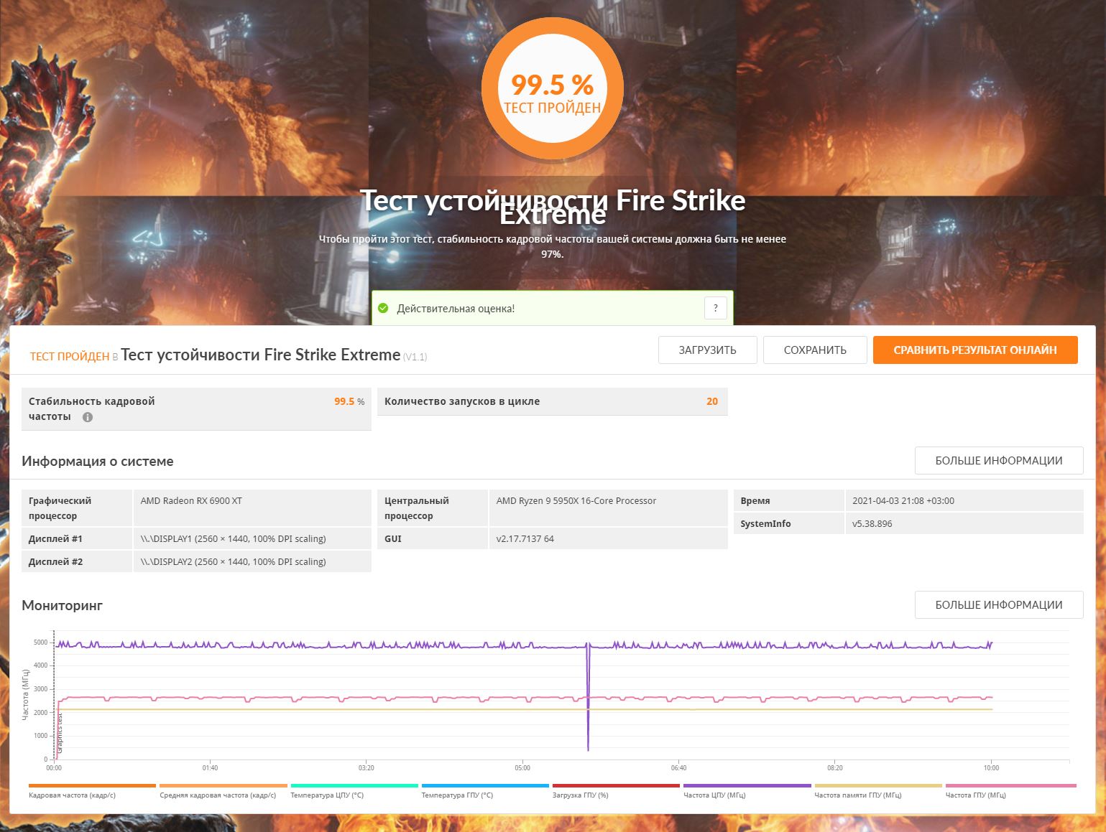Click the info icon beside Стабильность кадровой частоты
This screenshot has height=832, width=1106.
coord(88,417)
